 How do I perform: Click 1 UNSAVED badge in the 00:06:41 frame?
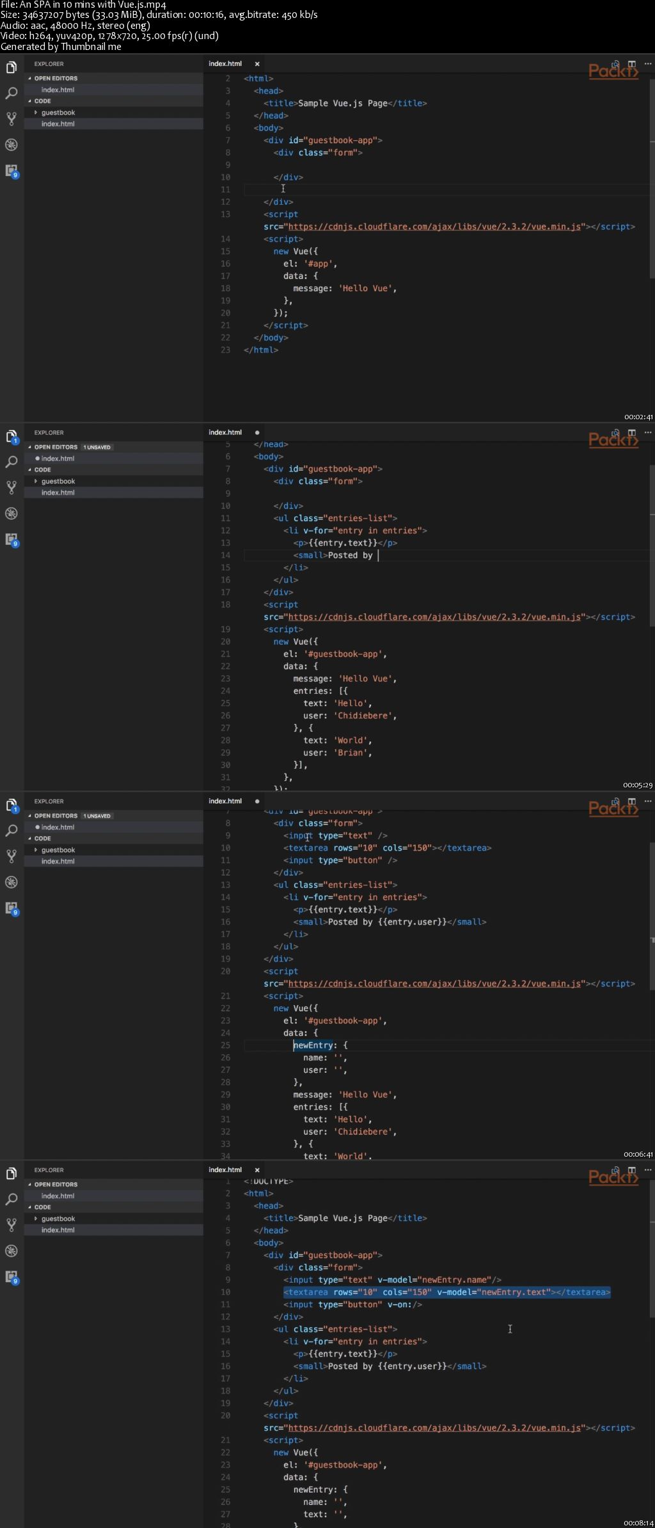pyautogui.click(x=97, y=816)
